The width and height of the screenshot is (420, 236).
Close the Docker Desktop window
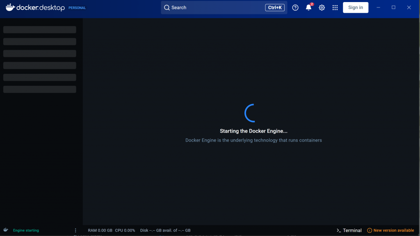tap(409, 7)
